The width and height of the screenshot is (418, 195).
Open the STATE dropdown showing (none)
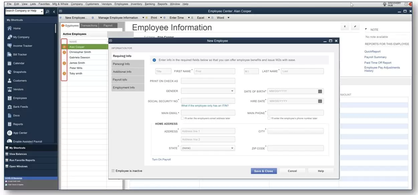click(x=232, y=148)
